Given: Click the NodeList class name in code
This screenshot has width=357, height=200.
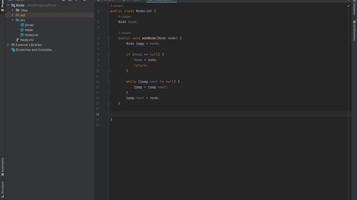Looking at the screenshot, I should (x=144, y=11).
